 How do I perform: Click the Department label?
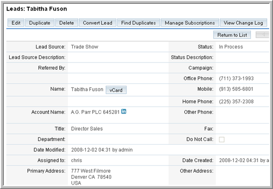(52, 139)
